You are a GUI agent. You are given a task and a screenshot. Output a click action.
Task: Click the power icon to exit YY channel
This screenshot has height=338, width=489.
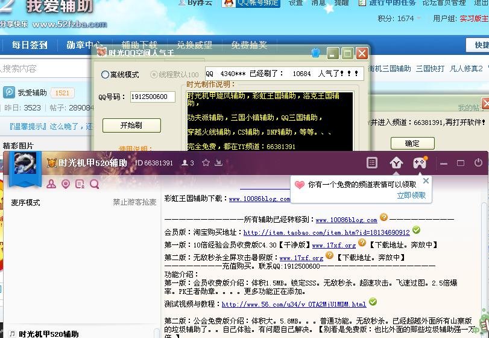(478, 162)
